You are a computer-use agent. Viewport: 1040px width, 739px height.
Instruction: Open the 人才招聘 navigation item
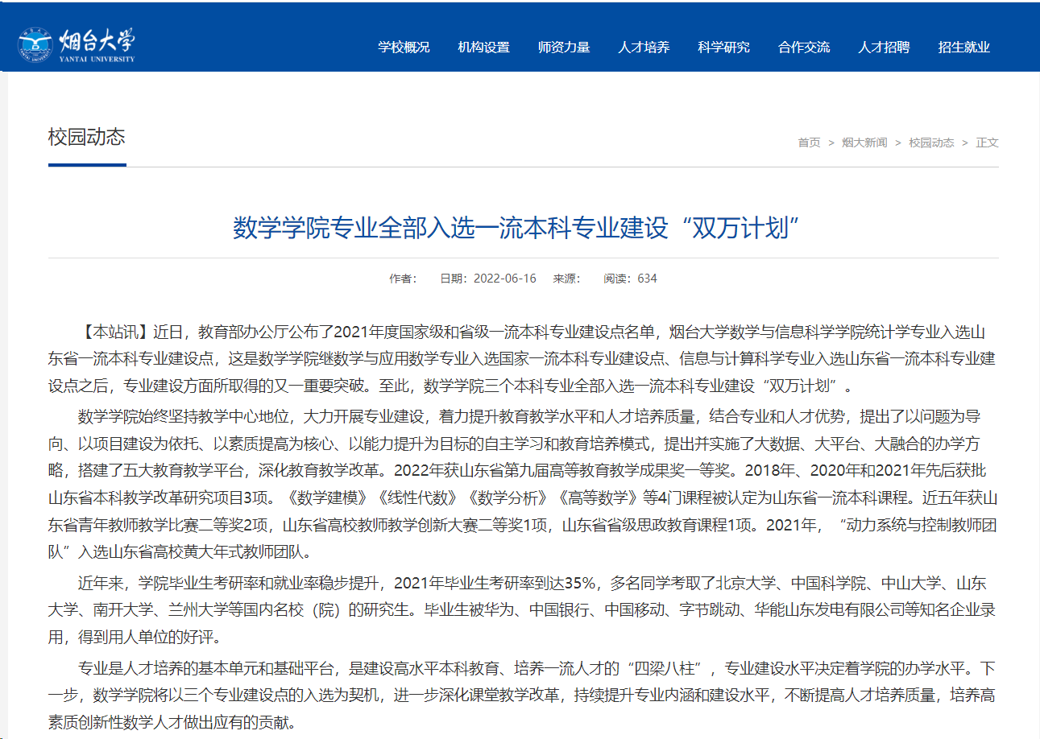(x=884, y=47)
